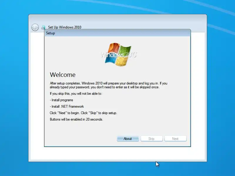Viewport: 235px width, 176px height.
Task: Click the '- Install .NET Framework' line
Action: click(x=67, y=106)
